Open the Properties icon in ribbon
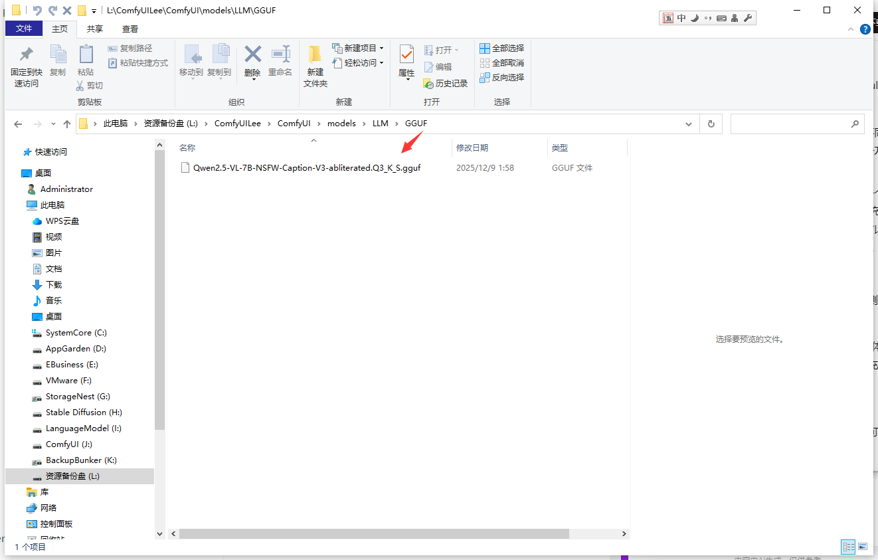Screen dimensions: 878x560 406,60
